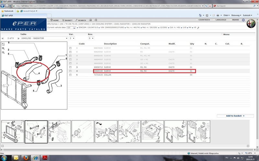Open the IE Oldal dropdown menu

(226, 15)
